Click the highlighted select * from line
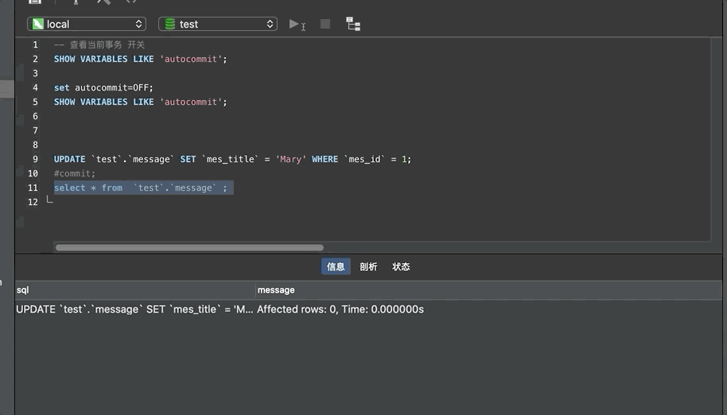This screenshot has width=727, height=415. coord(144,188)
